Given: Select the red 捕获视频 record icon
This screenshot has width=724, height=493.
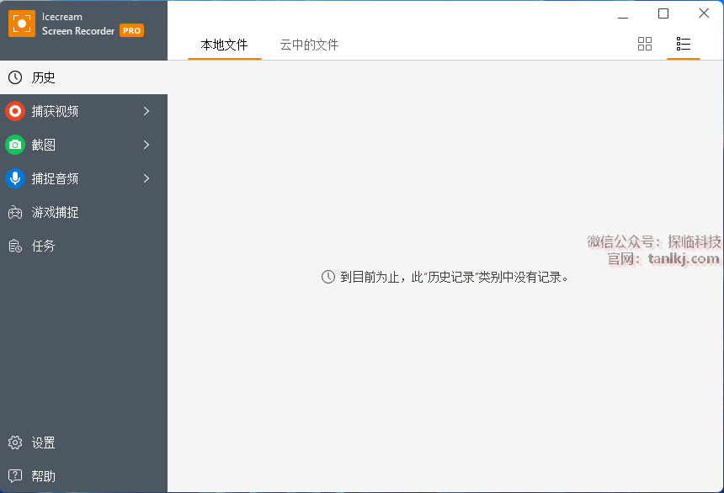Looking at the screenshot, I should 15,111.
